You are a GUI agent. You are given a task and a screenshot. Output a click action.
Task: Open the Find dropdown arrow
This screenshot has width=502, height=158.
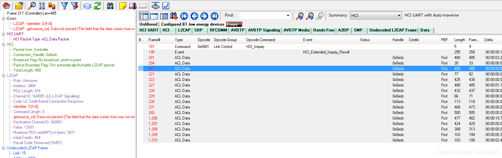[288, 15]
